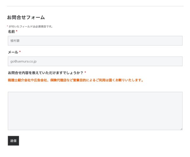Click the お問合せフォーム heading

pyautogui.click(x=26, y=17)
